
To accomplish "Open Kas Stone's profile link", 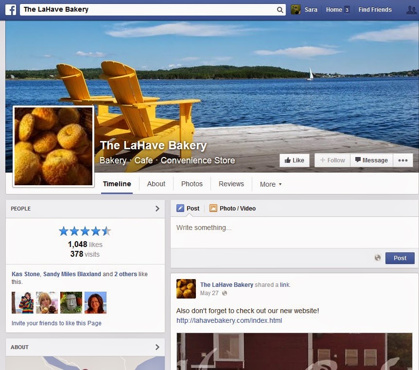I will (26, 274).
